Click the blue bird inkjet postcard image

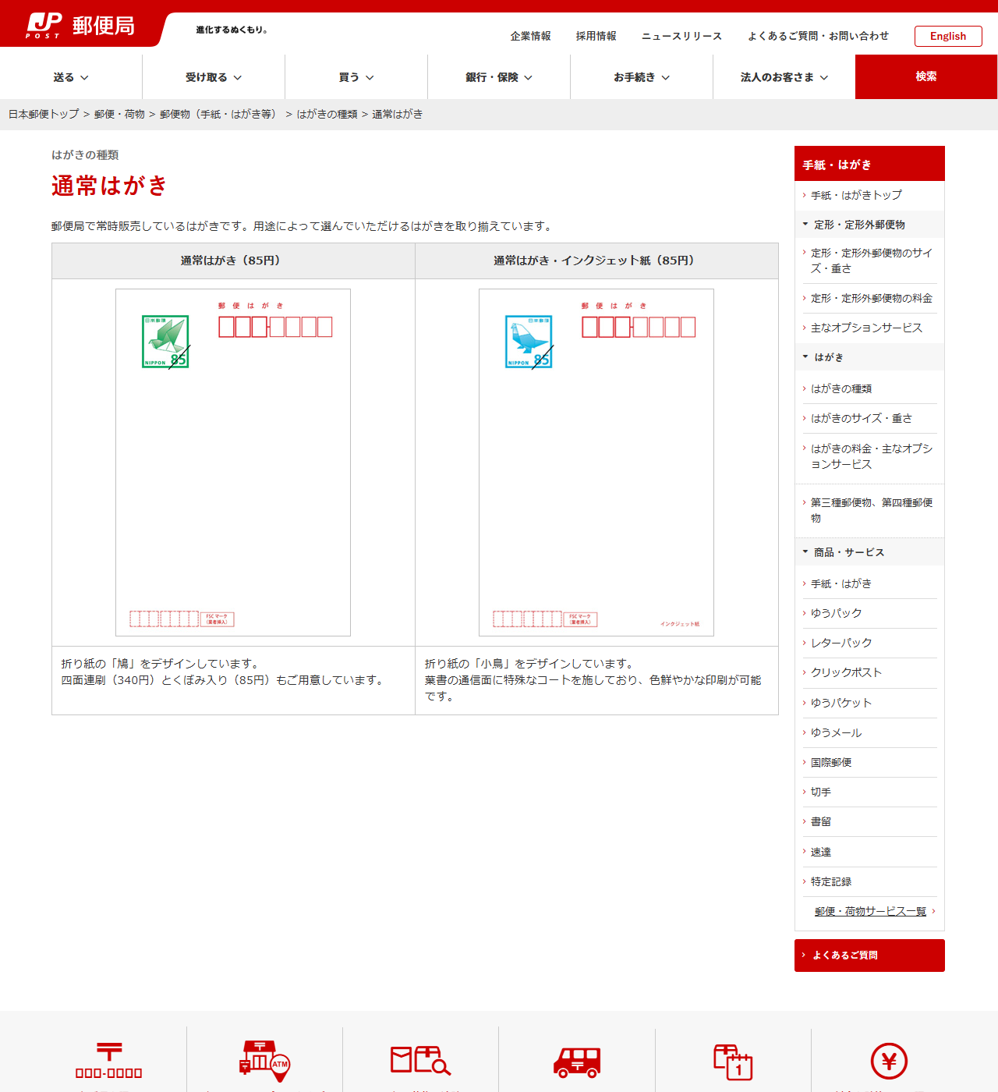coord(596,463)
